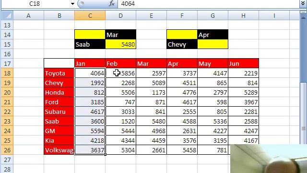Click yellow cell F14 above Chevy
The height and width of the screenshot is (173, 307).
(x=182, y=35)
